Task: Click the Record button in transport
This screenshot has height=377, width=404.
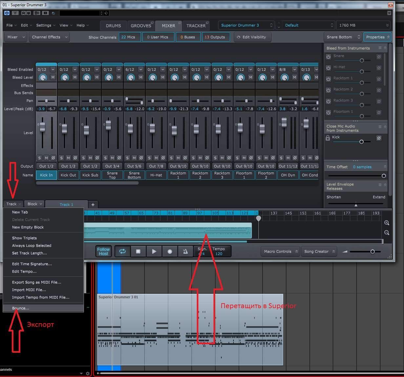Action: (x=170, y=251)
